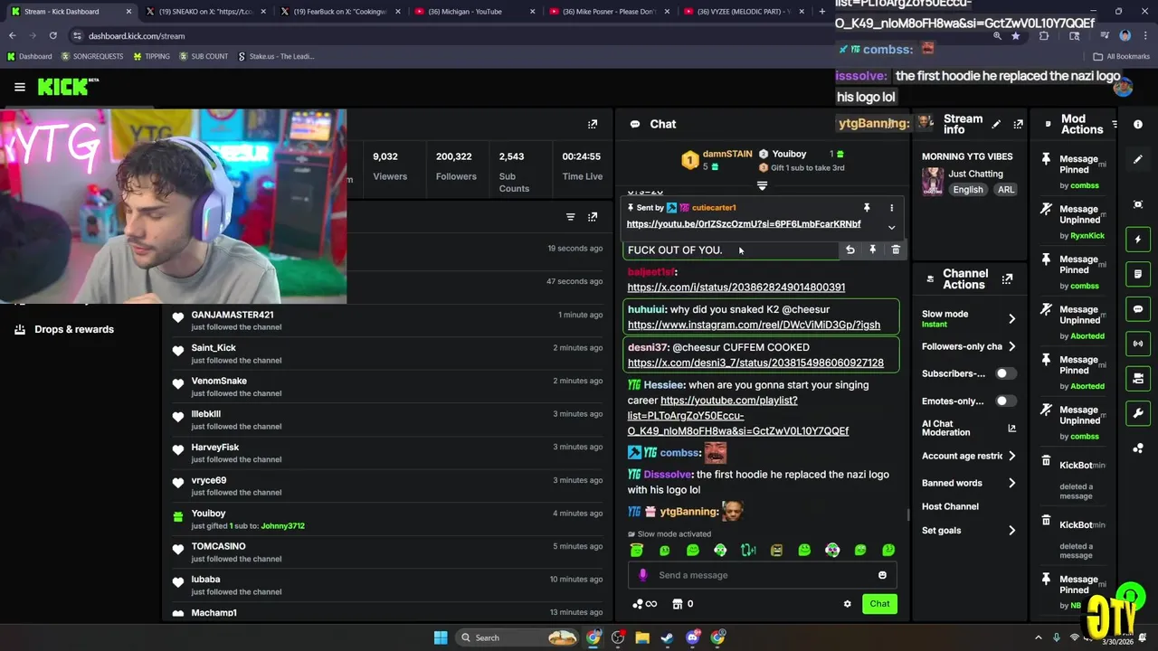This screenshot has width=1158, height=651.
Task: Toggle the wrench sidebar widget
Action: click(1138, 413)
